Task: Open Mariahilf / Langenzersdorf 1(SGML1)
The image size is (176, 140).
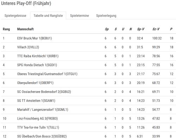Action: click(x=43, y=110)
